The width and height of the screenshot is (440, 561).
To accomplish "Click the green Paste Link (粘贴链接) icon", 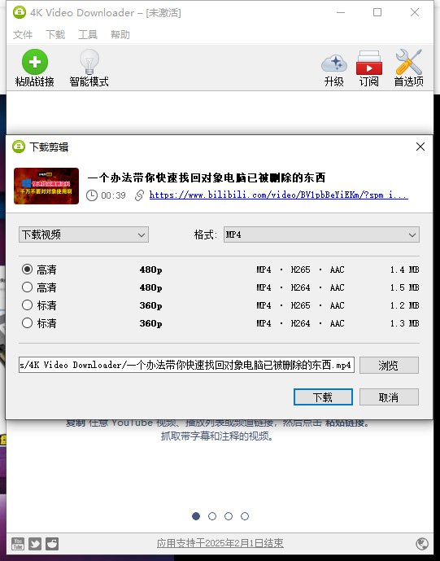I will 35,62.
